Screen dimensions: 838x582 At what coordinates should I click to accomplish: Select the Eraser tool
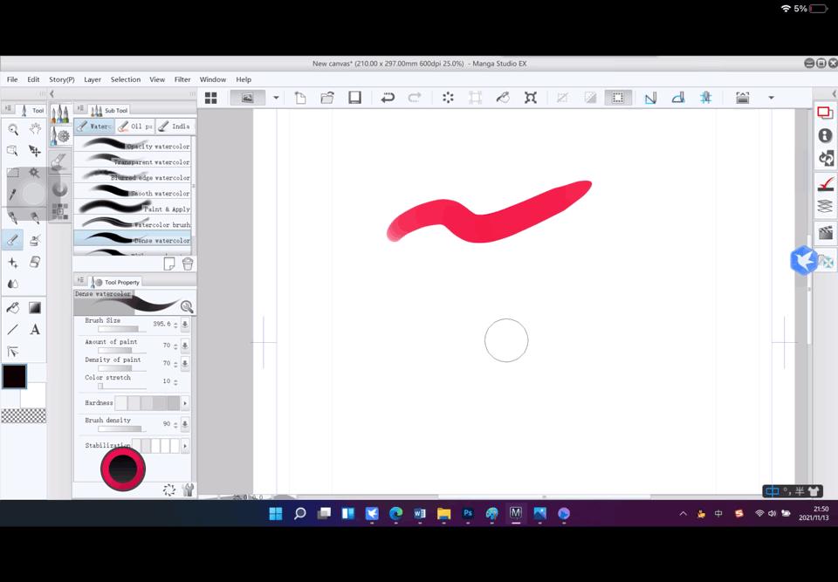pyautogui.click(x=35, y=262)
